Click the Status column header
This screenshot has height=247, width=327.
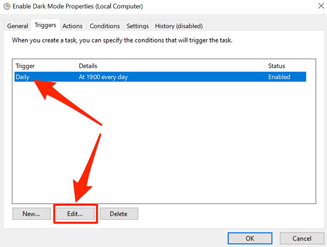click(285, 66)
